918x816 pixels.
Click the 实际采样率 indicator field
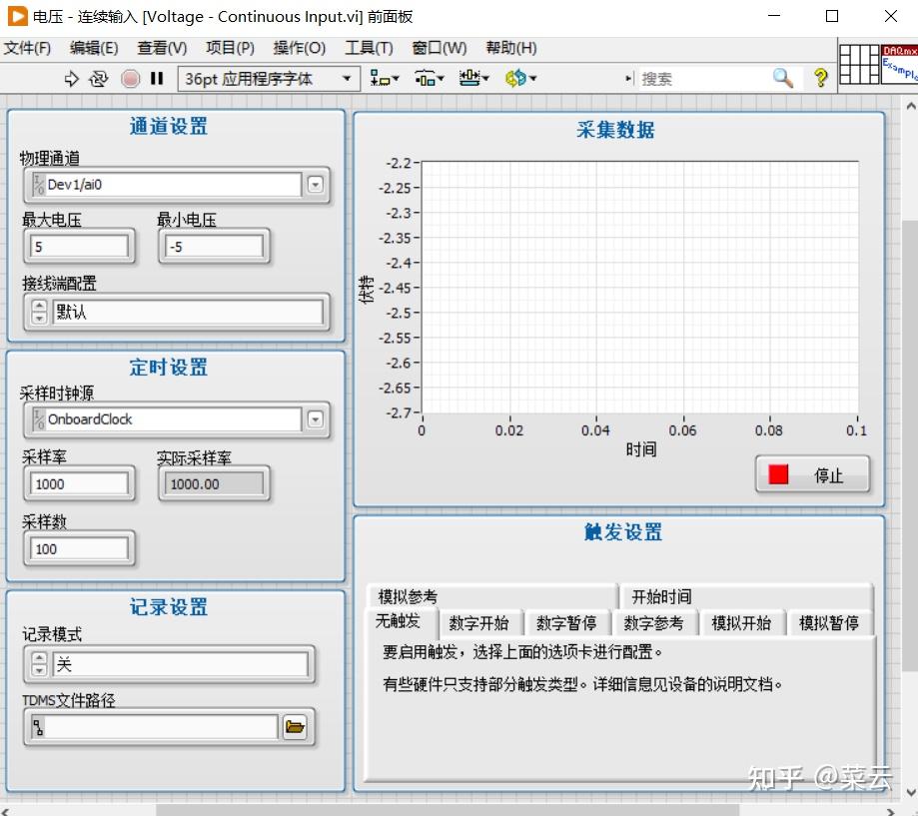(x=213, y=484)
